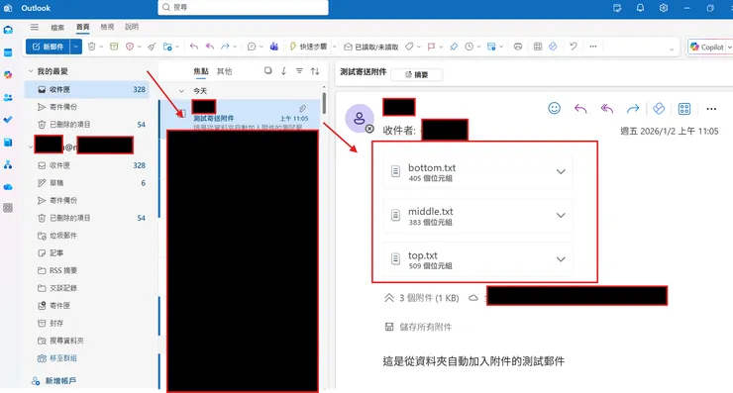Click the 快速步驟 quick steps button
The height and width of the screenshot is (393, 733).
tap(308, 47)
